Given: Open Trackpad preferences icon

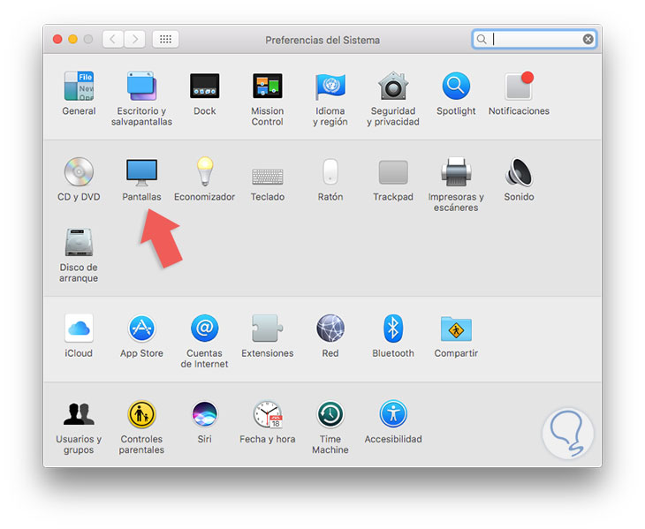Looking at the screenshot, I should pos(393,172).
